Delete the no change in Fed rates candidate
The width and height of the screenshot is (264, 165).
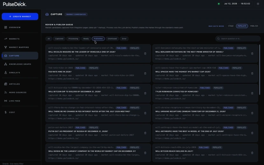click(145, 113)
